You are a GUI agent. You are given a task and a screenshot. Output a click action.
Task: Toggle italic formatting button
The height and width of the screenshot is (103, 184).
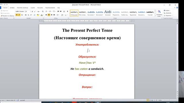coord(19,15)
